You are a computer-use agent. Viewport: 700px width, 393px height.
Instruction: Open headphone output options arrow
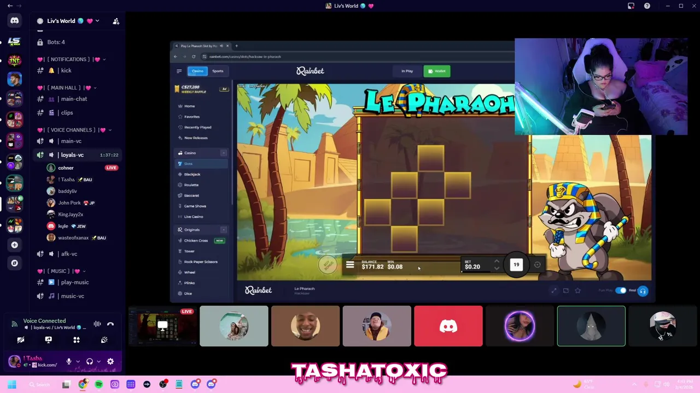pyautogui.click(x=98, y=361)
